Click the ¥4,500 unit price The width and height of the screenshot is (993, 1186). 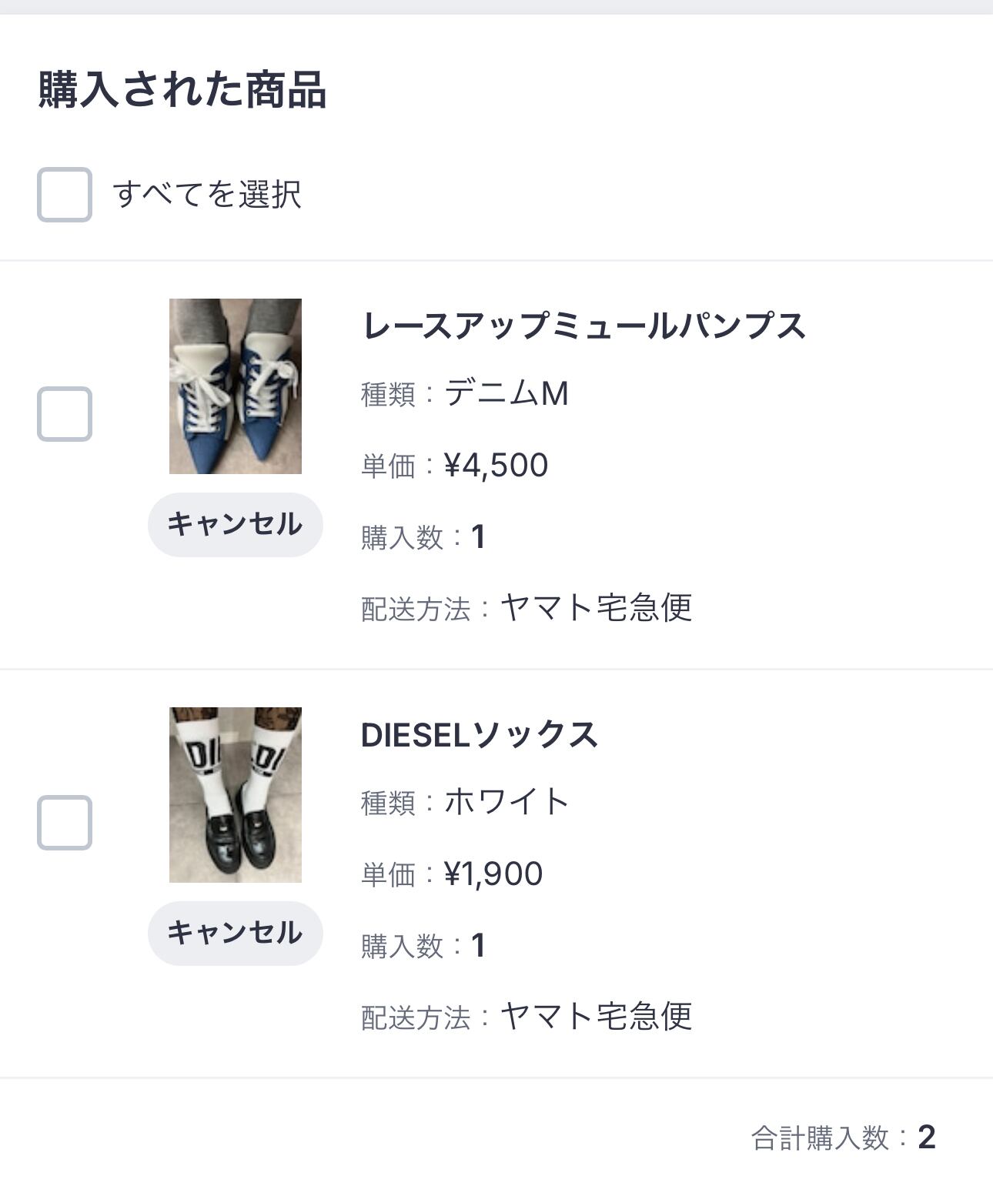pyautogui.click(x=496, y=465)
